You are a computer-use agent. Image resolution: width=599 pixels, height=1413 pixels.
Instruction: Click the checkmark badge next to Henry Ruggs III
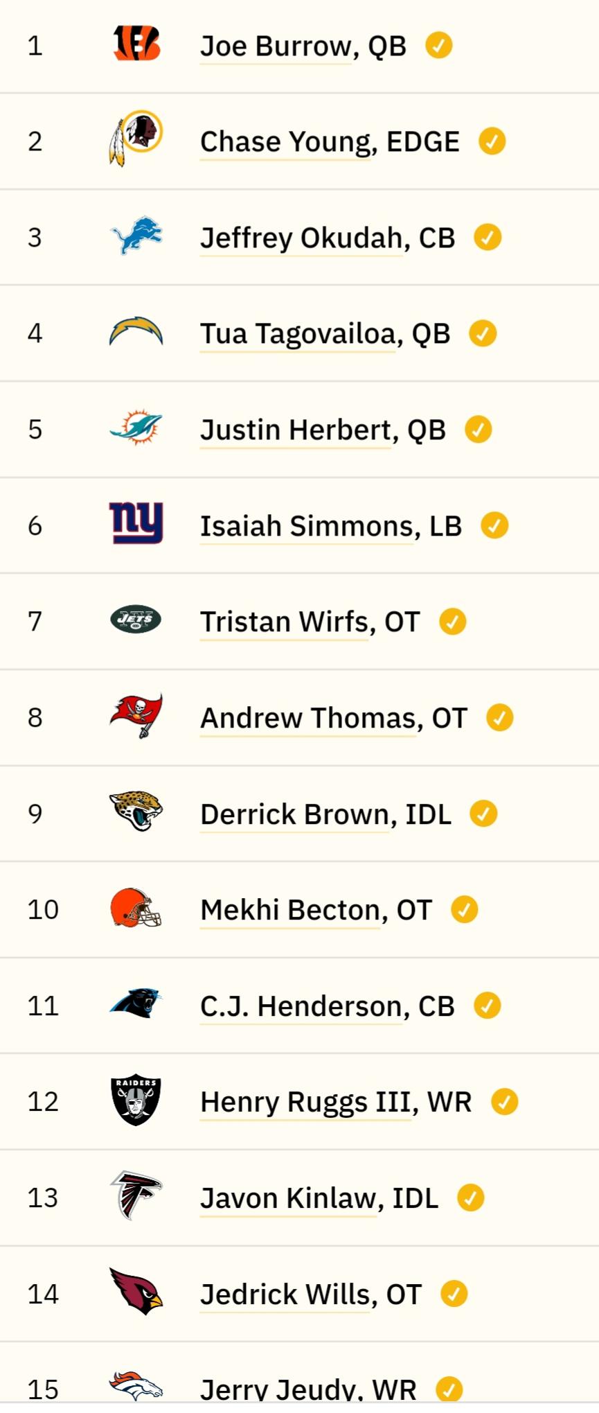(x=504, y=1101)
